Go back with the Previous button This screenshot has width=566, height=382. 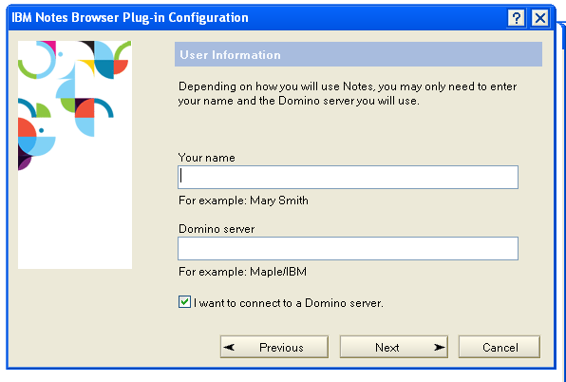click(274, 347)
